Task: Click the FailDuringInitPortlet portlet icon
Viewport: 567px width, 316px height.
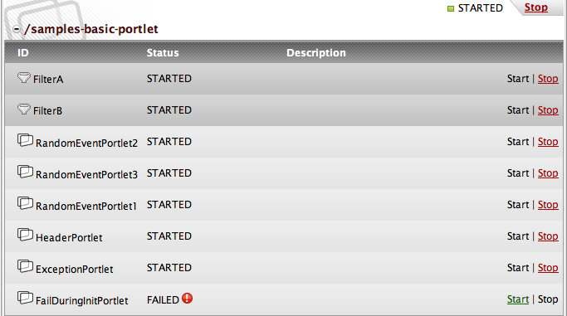Action: (25, 298)
